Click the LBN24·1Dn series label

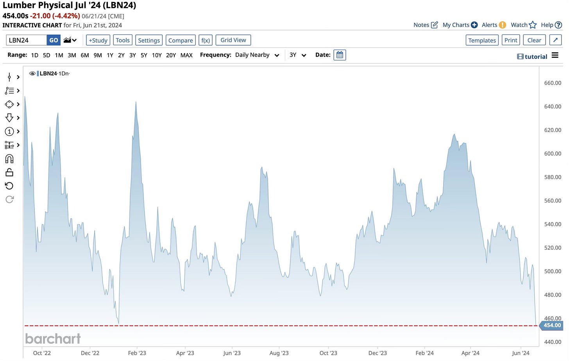(54, 73)
